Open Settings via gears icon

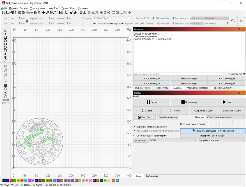pos(72,13)
